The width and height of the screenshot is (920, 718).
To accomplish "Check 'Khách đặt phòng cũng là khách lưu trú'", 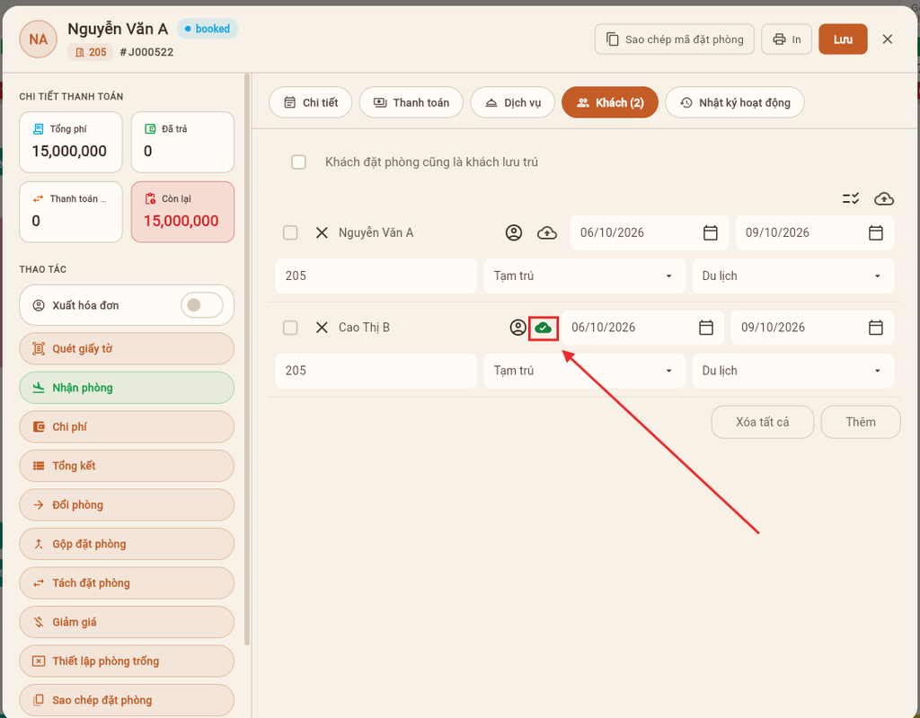I will pos(298,162).
